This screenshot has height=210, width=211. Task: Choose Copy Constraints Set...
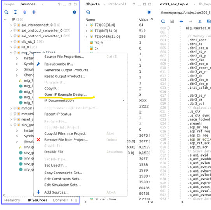click(81, 173)
